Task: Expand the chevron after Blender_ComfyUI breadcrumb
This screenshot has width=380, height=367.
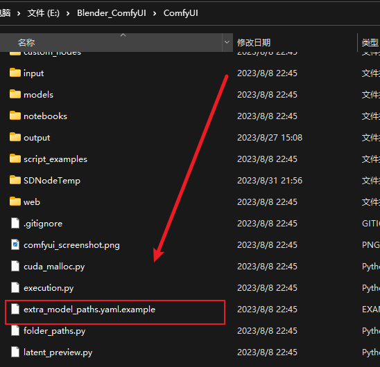Action: click(155, 13)
